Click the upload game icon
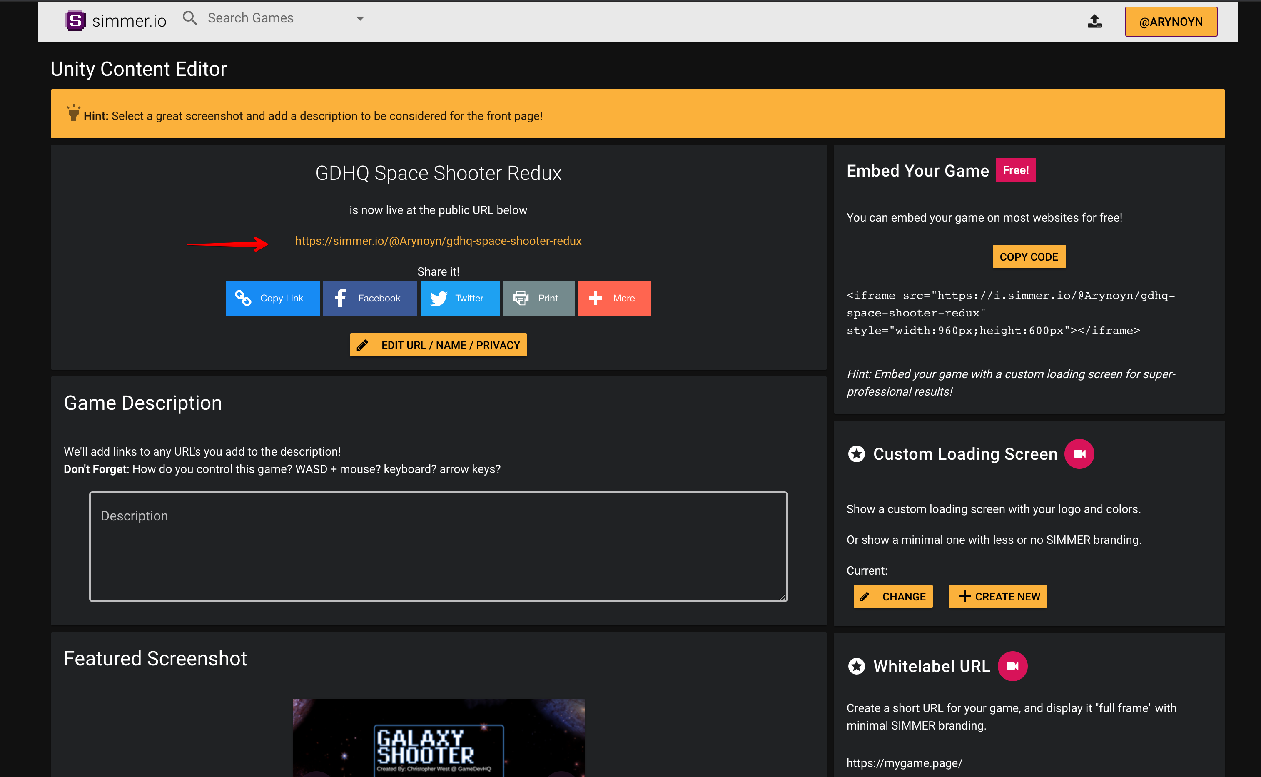This screenshot has height=777, width=1261. pos(1094,21)
